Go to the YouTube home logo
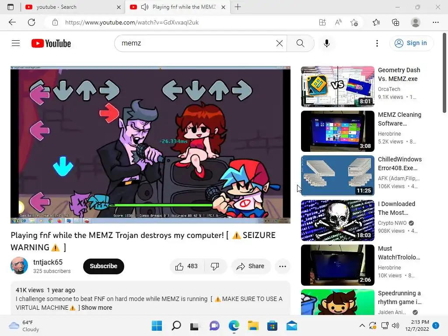 click(51, 43)
